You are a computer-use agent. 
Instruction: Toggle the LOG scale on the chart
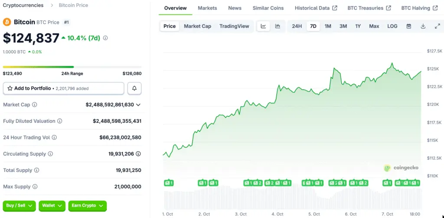[x=392, y=26]
